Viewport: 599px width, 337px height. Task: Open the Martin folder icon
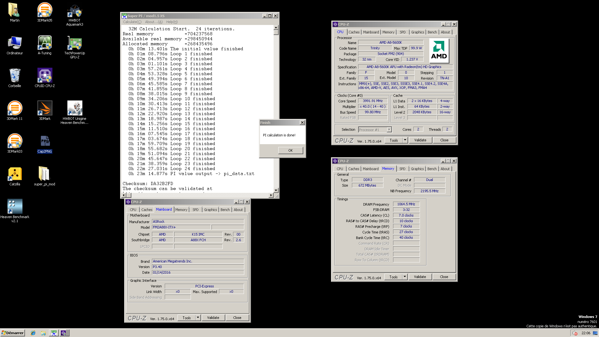pyautogui.click(x=14, y=12)
